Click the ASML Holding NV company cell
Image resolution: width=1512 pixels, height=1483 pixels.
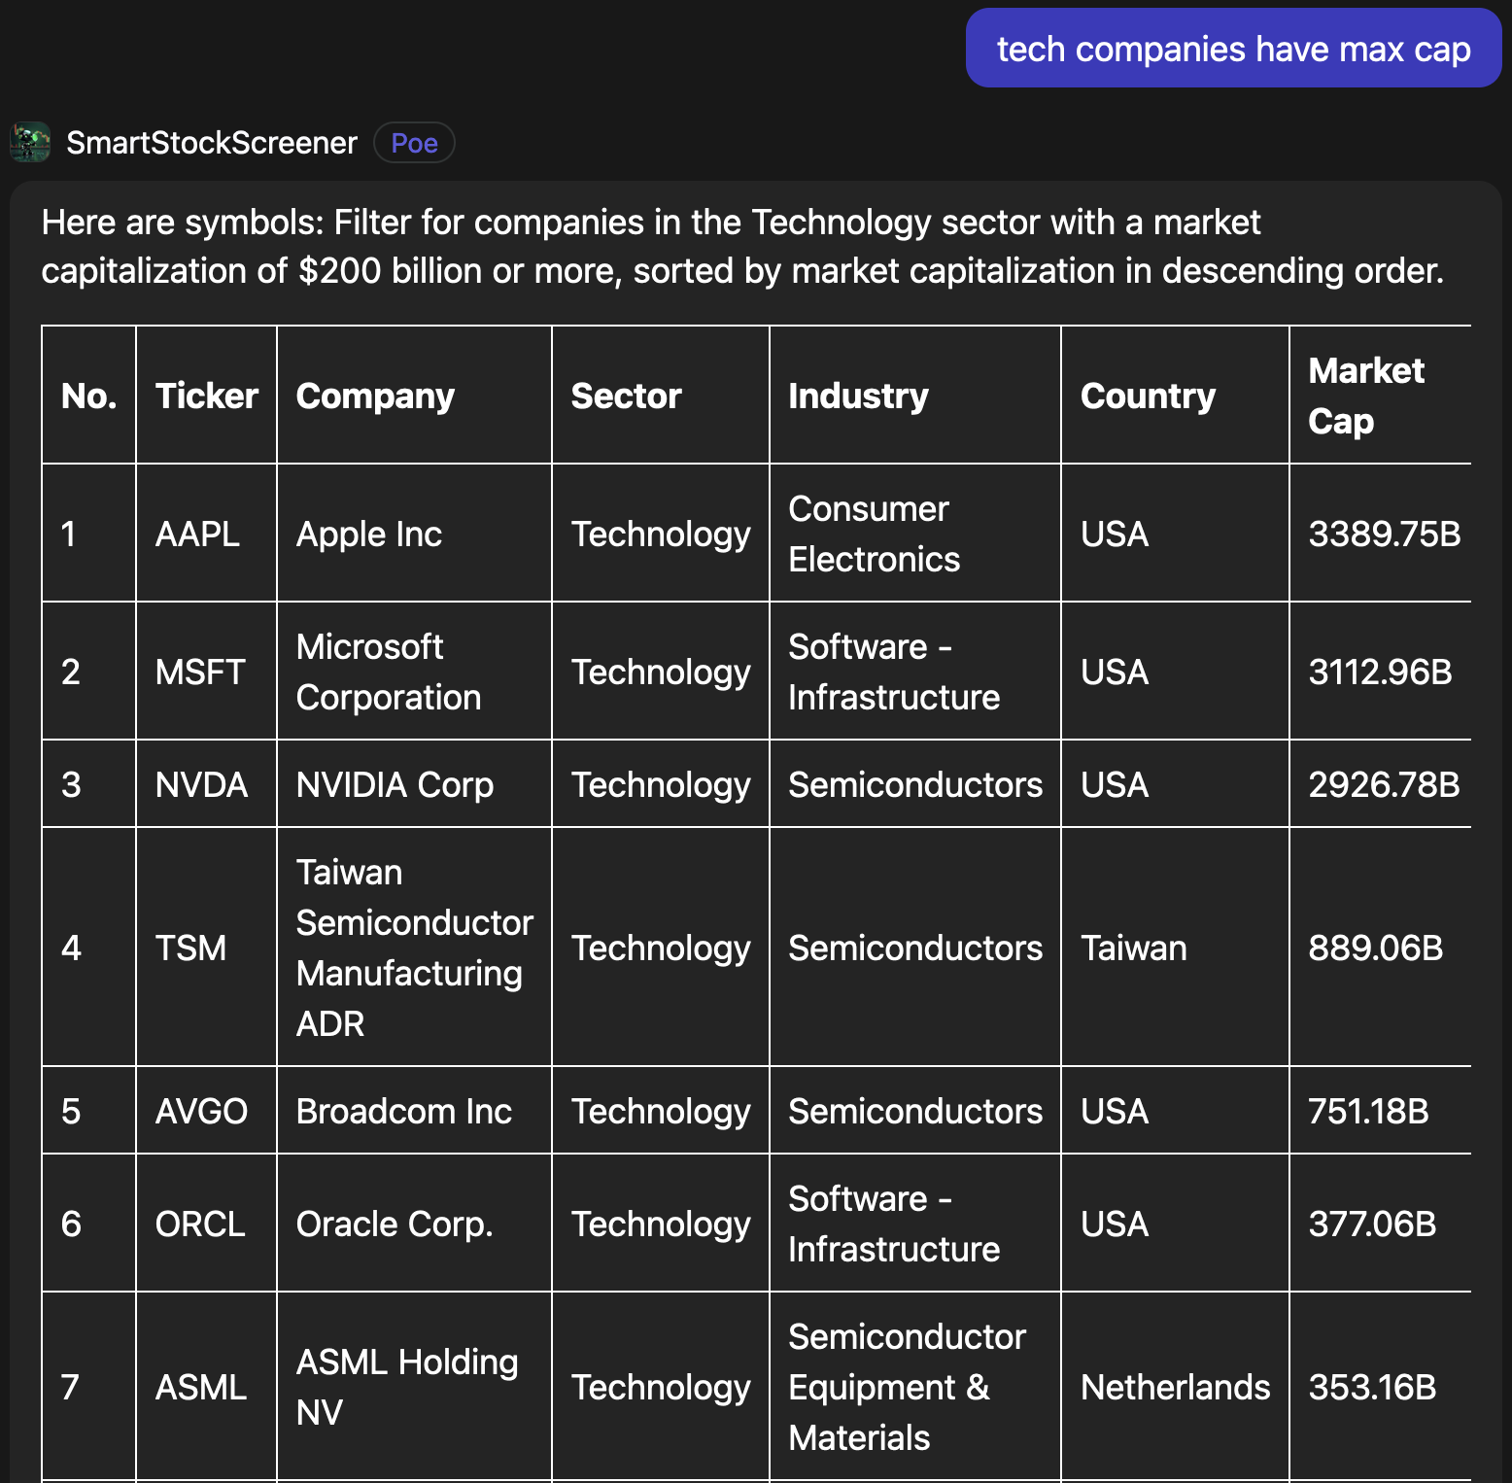click(406, 1387)
